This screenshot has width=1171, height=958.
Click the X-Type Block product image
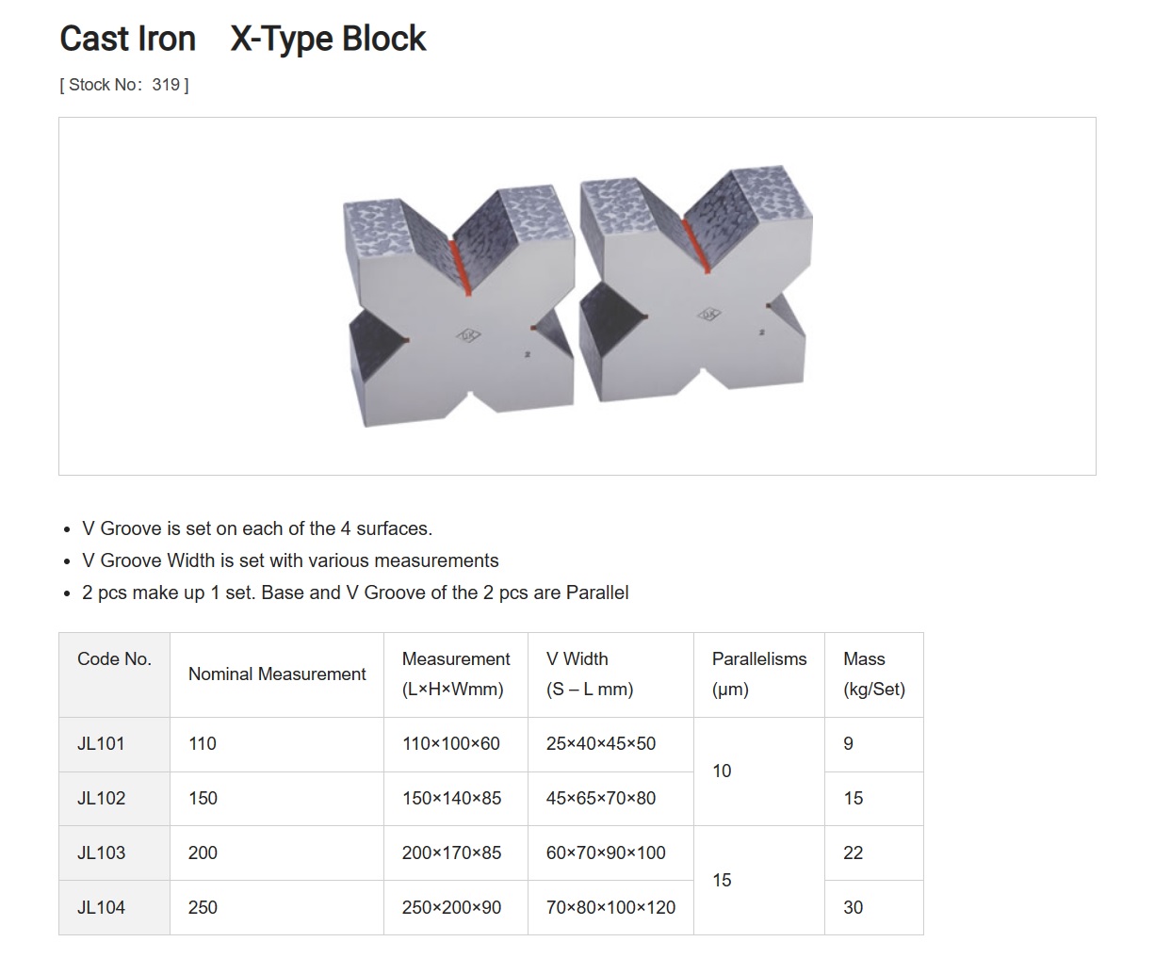point(577,296)
